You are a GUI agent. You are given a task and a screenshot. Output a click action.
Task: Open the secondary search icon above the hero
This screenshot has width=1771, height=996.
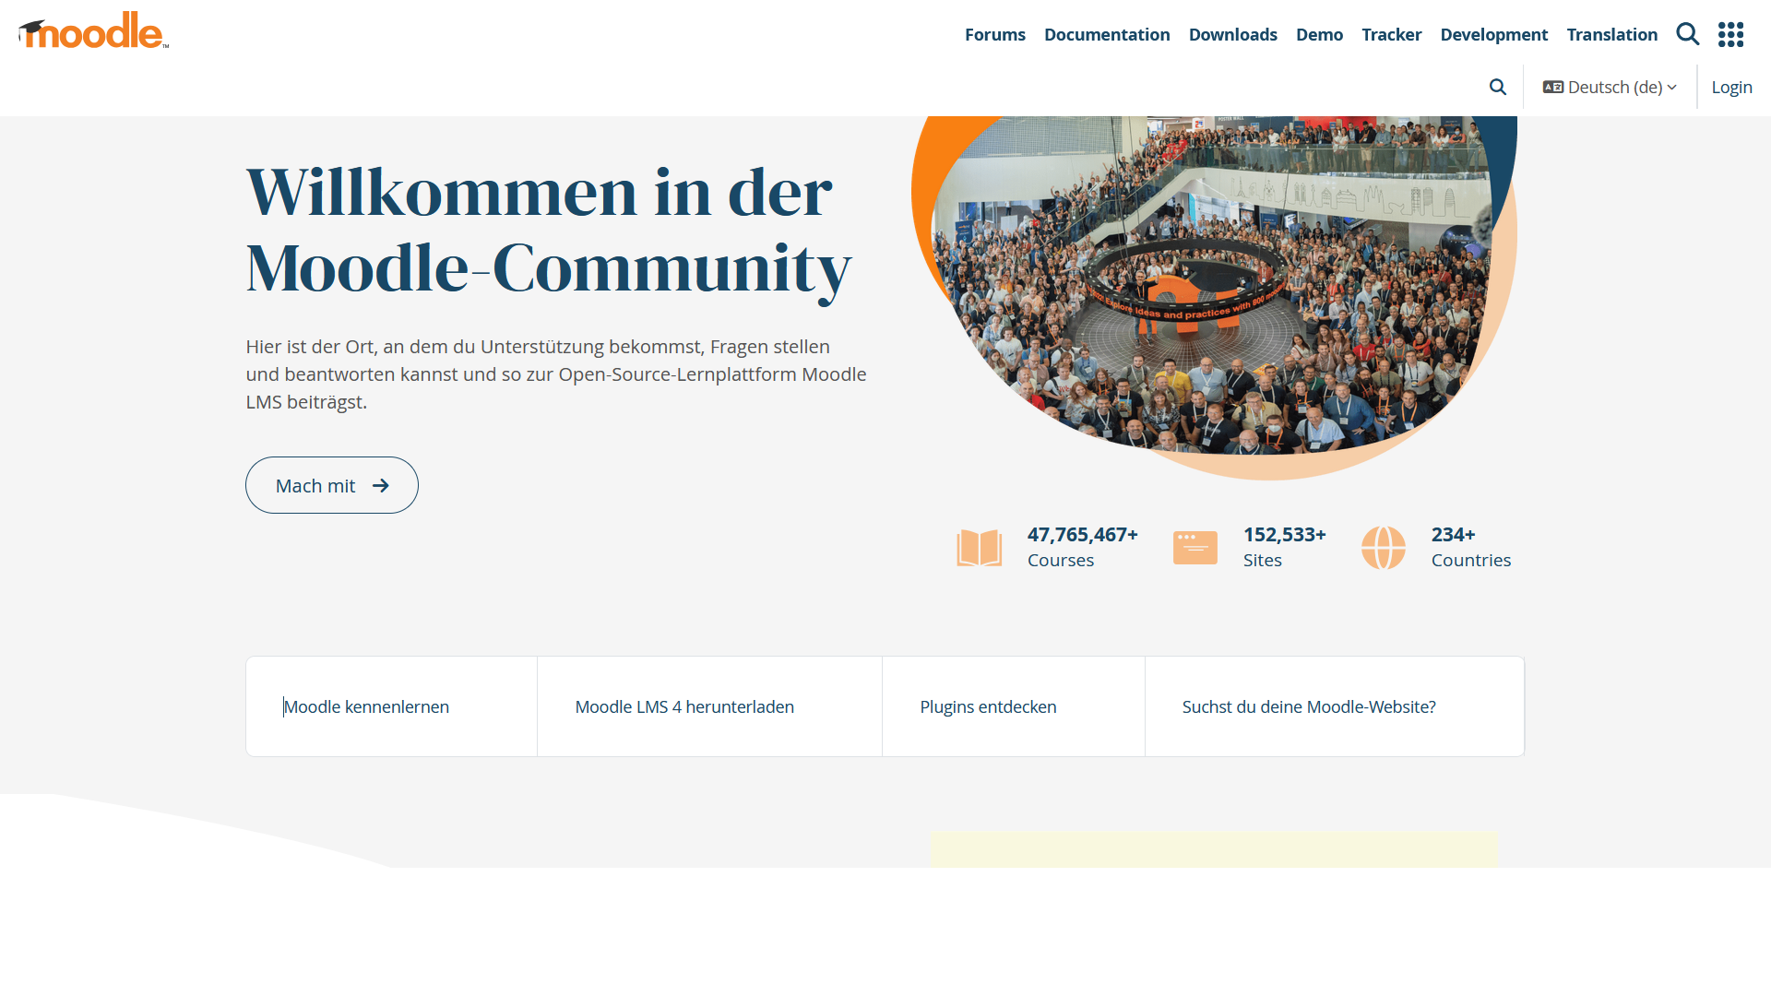1498,87
